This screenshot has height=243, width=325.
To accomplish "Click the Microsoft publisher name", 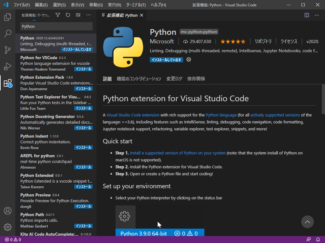I will point(162,41).
